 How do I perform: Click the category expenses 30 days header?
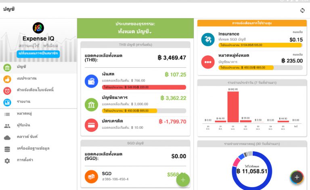252,144
